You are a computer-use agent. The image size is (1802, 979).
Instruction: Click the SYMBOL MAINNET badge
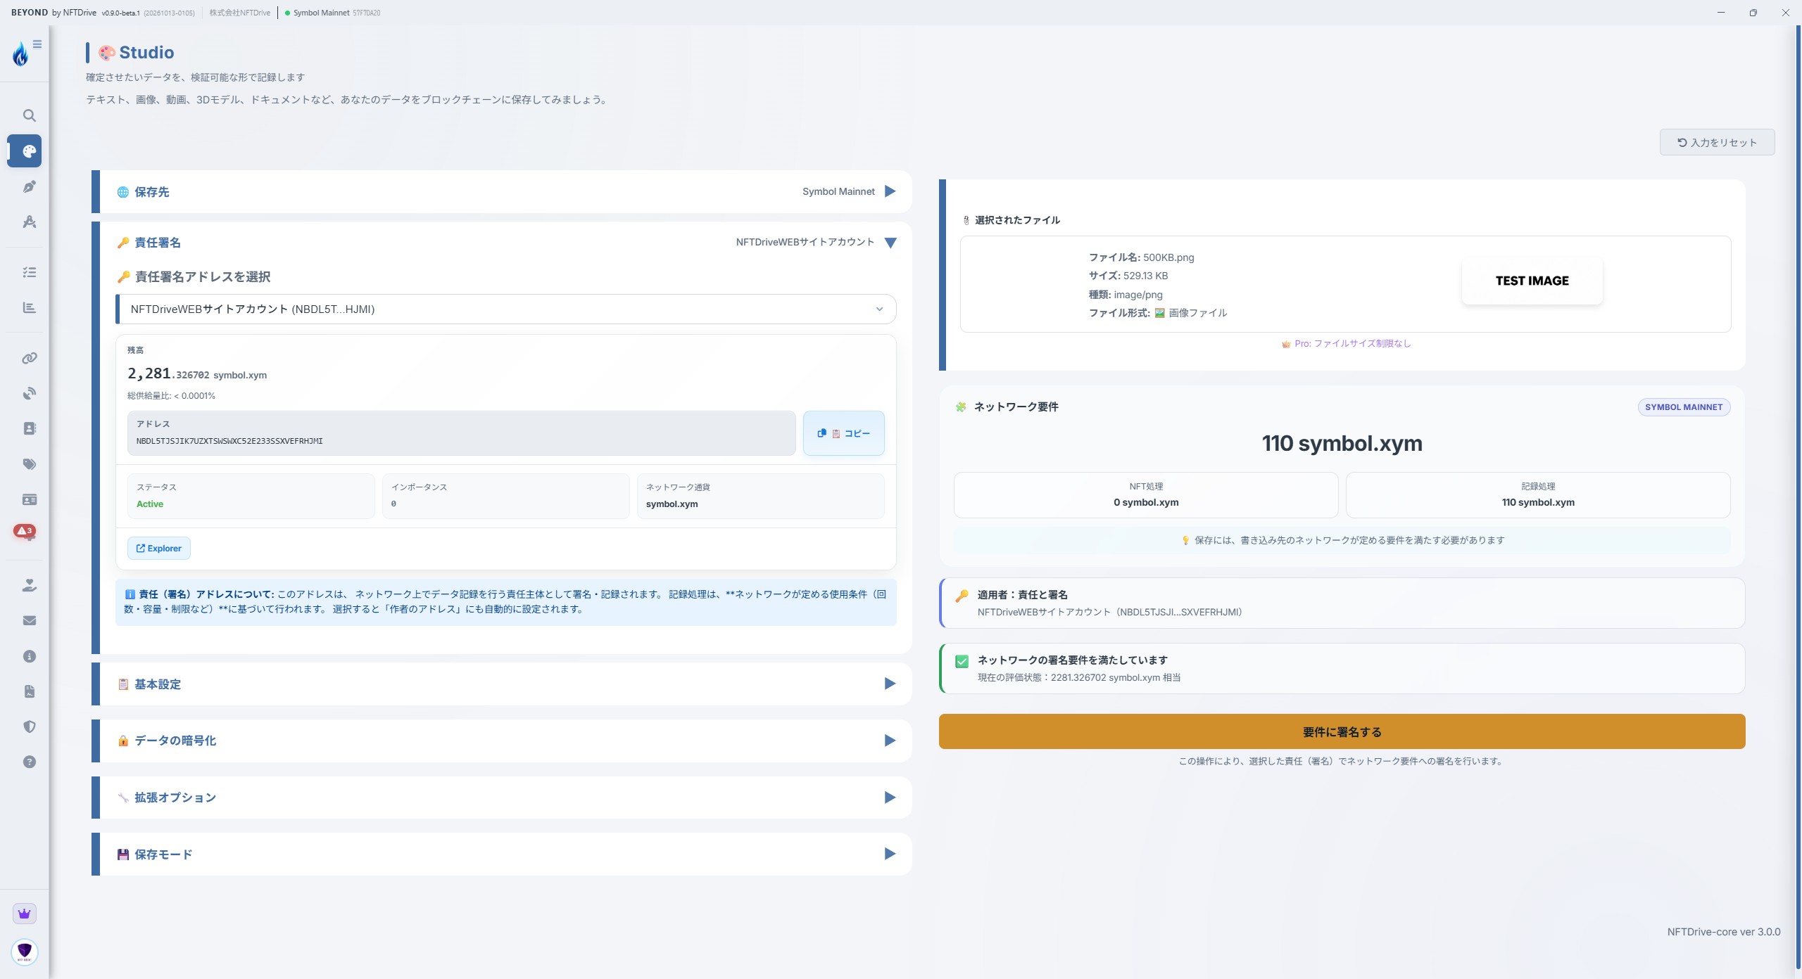[x=1684, y=407]
